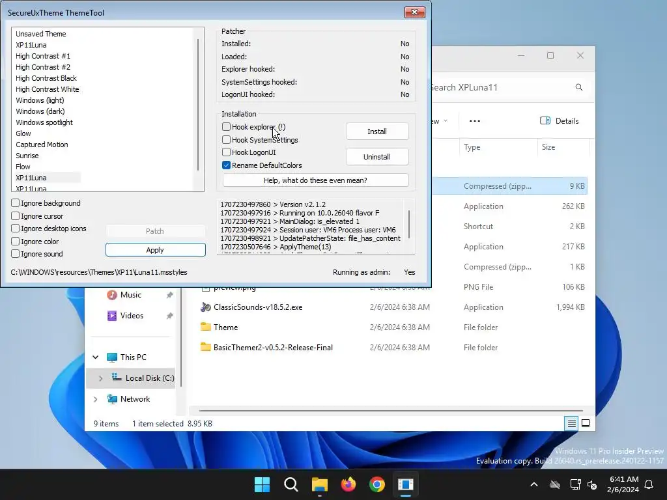Expand the Network tree node
Screen dimensions: 667x500
point(96,399)
